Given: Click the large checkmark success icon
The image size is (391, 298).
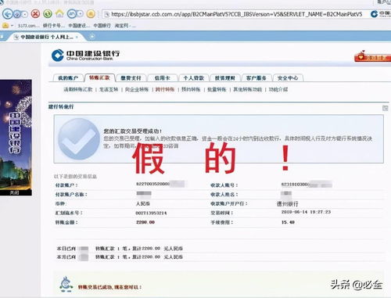Looking at the screenshot, I should click(79, 138).
